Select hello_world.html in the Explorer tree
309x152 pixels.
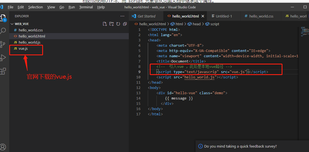tap(69, 36)
